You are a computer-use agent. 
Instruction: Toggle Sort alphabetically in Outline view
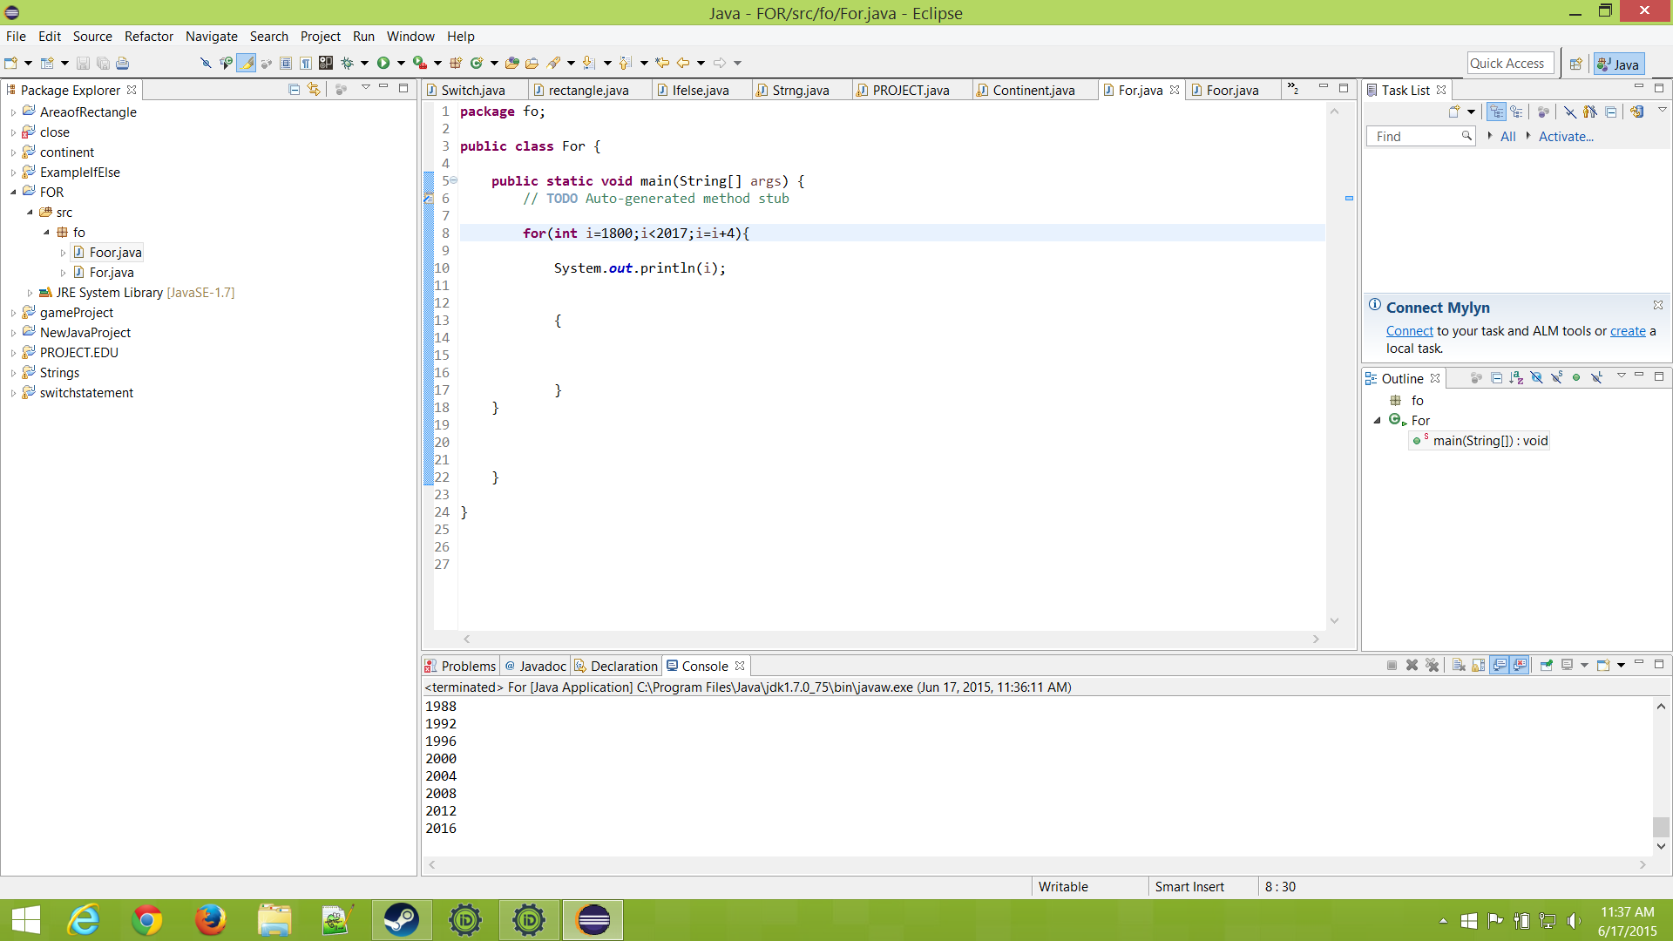point(1516,377)
